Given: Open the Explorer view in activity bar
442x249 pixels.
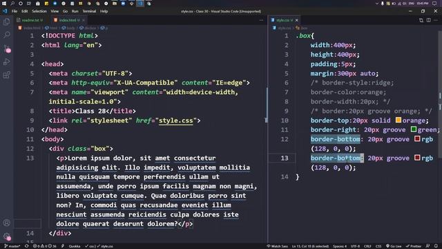Looking at the screenshot, I should click(x=6, y=21).
